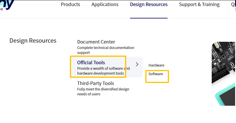236x123 pixels.
Task: Open the Support & Training menu
Action: click(x=199, y=5)
